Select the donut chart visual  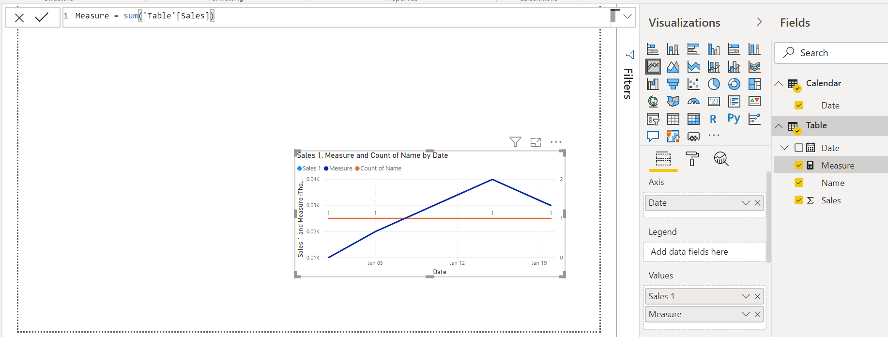coord(734,84)
